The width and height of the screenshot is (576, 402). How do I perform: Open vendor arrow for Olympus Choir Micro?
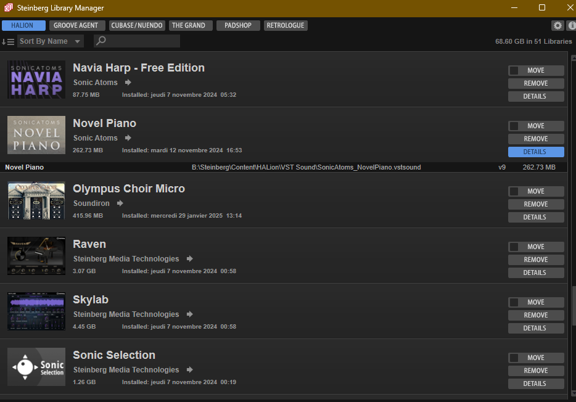(x=120, y=203)
